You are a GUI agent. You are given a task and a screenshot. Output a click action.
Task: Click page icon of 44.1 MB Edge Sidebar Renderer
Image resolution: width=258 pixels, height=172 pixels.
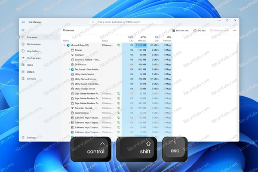point(72,103)
